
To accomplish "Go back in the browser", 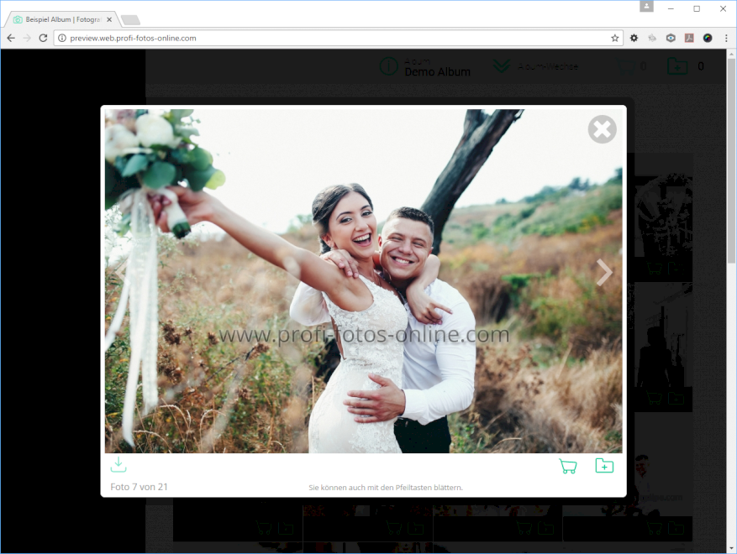I will click(11, 38).
